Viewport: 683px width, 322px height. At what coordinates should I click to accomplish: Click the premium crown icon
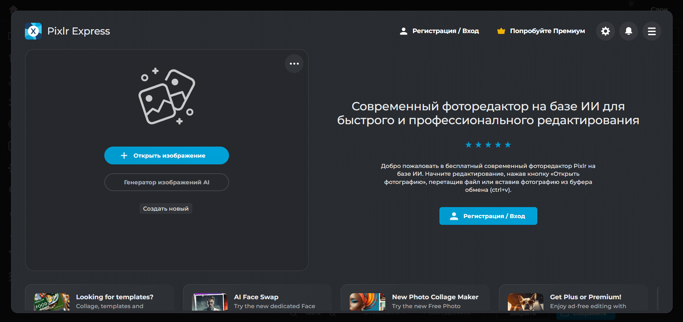pos(501,31)
